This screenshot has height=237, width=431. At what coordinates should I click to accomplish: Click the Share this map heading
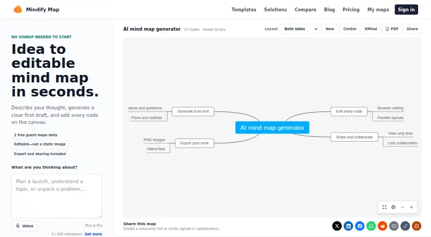[140, 224]
